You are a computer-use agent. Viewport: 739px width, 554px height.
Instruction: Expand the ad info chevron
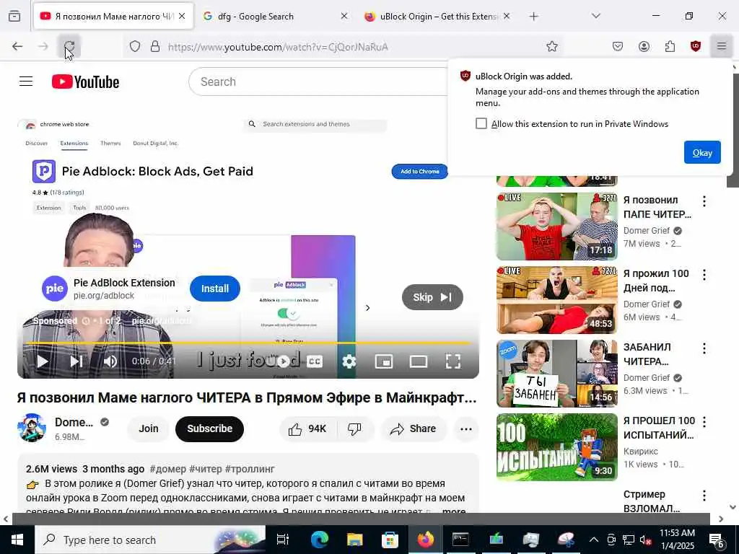(367, 307)
